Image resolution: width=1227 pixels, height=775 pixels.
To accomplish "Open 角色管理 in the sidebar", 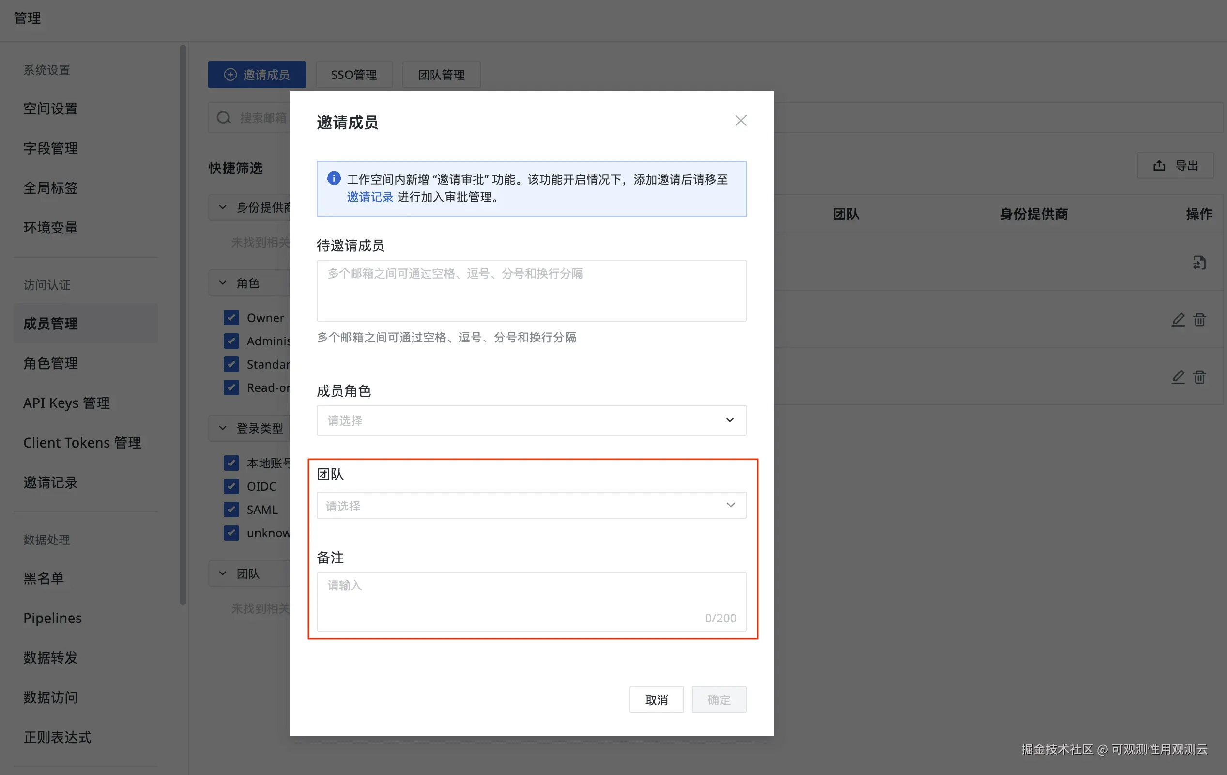I will [50, 363].
